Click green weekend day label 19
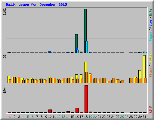The height and width of the screenshot is (120, 154). pos(90,117)
